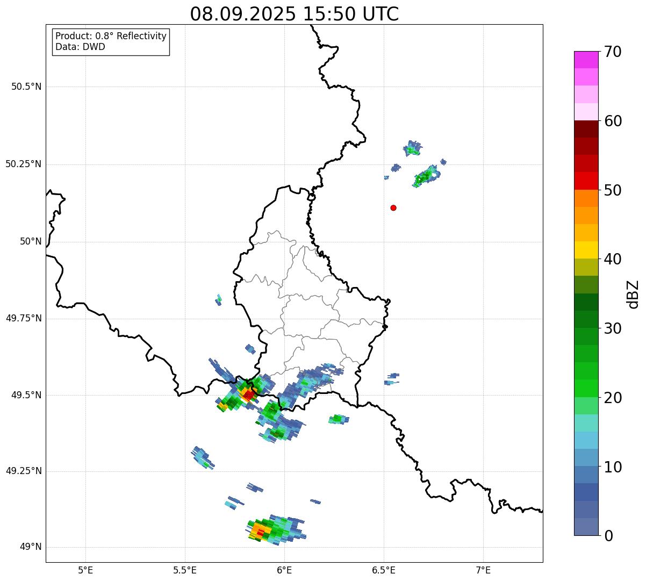Click the longitude label 7°E

483,570
